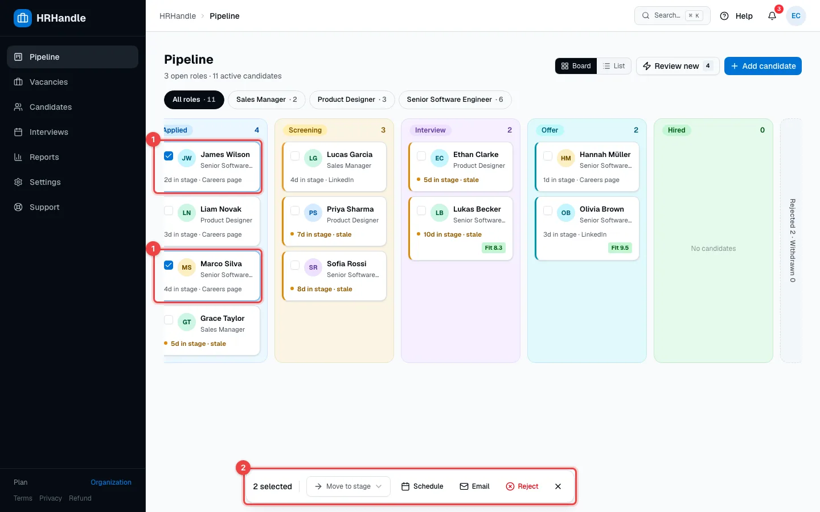The width and height of the screenshot is (820, 512).
Task: Switch to the Board view
Action: (576, 66)
